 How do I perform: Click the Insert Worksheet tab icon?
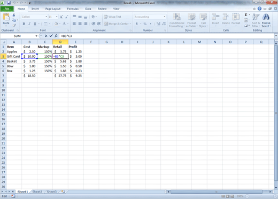pos(63,192)
